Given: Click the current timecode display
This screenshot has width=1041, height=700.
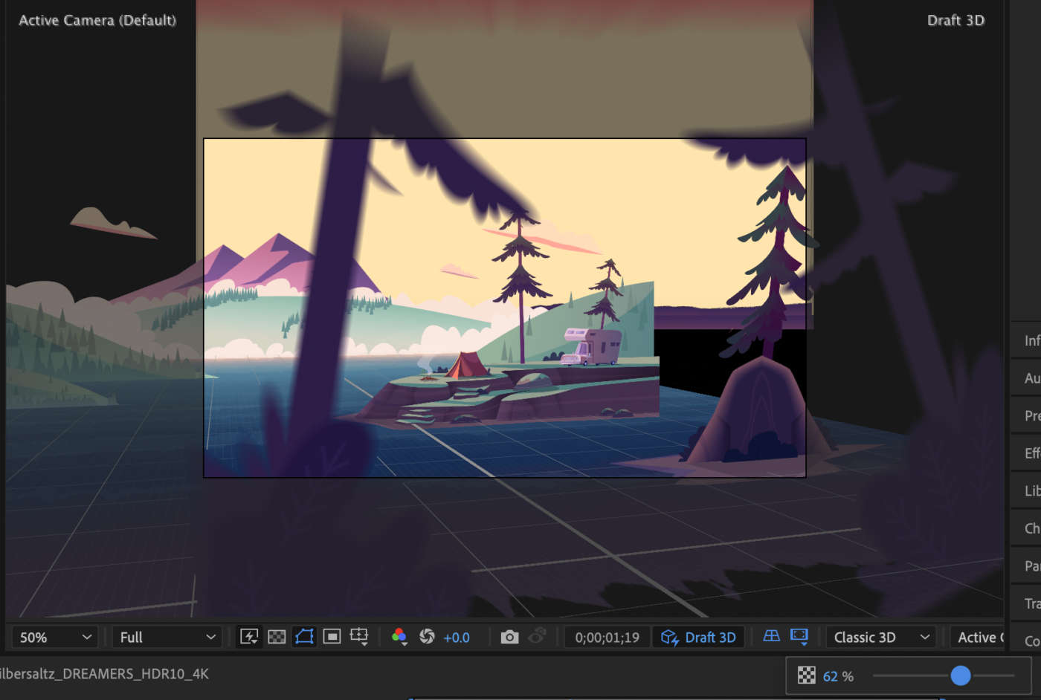Looking at the screenshot, I should [x=607, y=637].
